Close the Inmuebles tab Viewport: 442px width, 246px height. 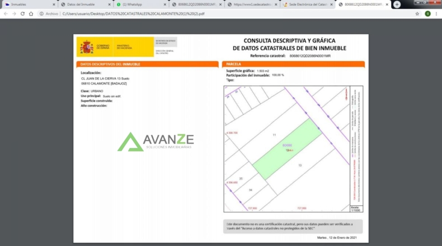tap(54, 4)
